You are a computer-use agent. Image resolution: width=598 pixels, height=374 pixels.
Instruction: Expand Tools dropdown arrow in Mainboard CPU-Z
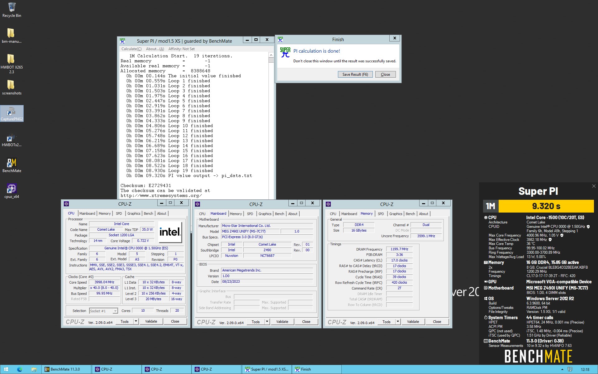pyautogui.click(x=267, y=322)
